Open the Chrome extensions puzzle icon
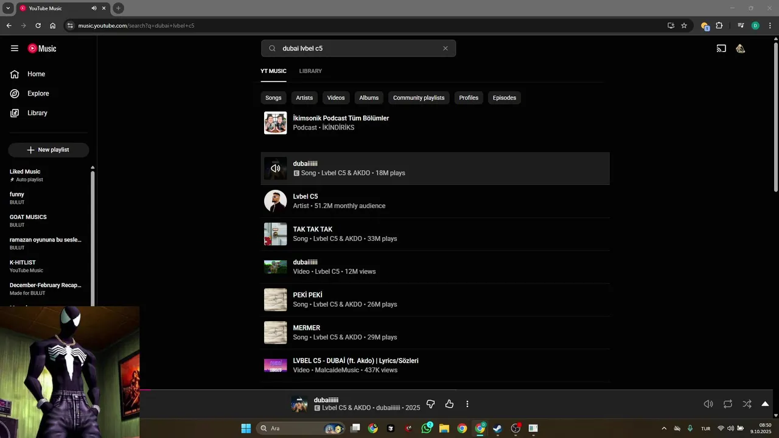This screenshot has height=438, width=779. (x=719, y=26)
